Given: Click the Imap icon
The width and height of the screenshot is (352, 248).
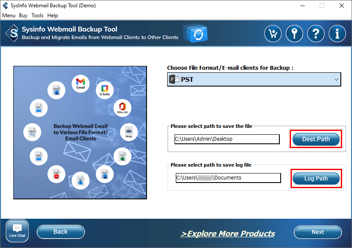Looking at the screenshot, I should tap(129, 132).
